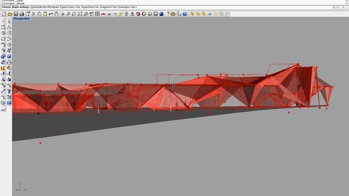Toggle DrawAxes=Yes command option
The image size is (349, 196).
127,7
